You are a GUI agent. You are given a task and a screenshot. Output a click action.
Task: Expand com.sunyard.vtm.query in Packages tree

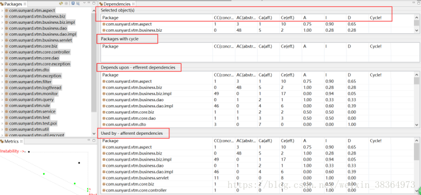coord(2,100)
